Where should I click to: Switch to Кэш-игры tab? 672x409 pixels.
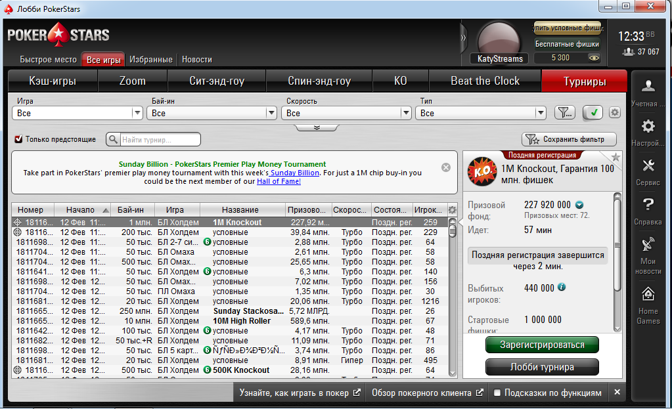point(53,81)
